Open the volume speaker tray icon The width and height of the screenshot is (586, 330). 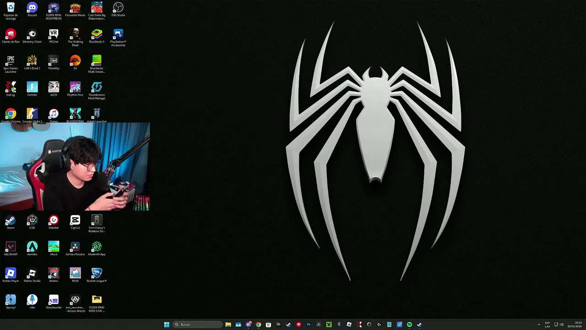(562, 324)
